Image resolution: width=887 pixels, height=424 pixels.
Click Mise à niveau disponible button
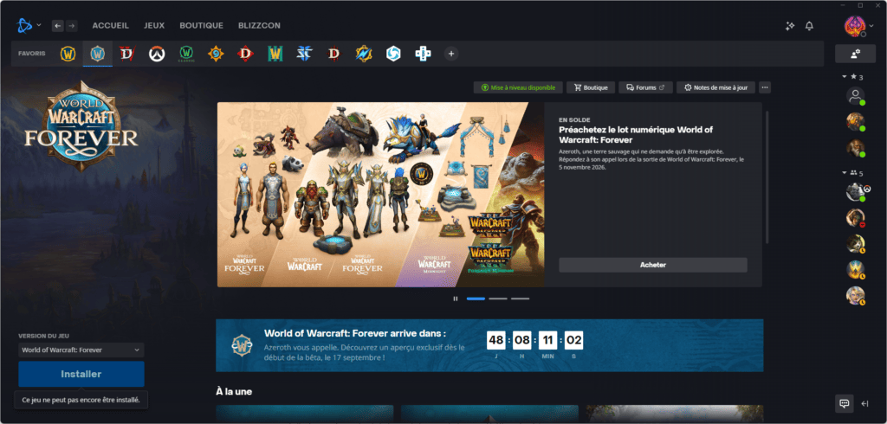518,87
